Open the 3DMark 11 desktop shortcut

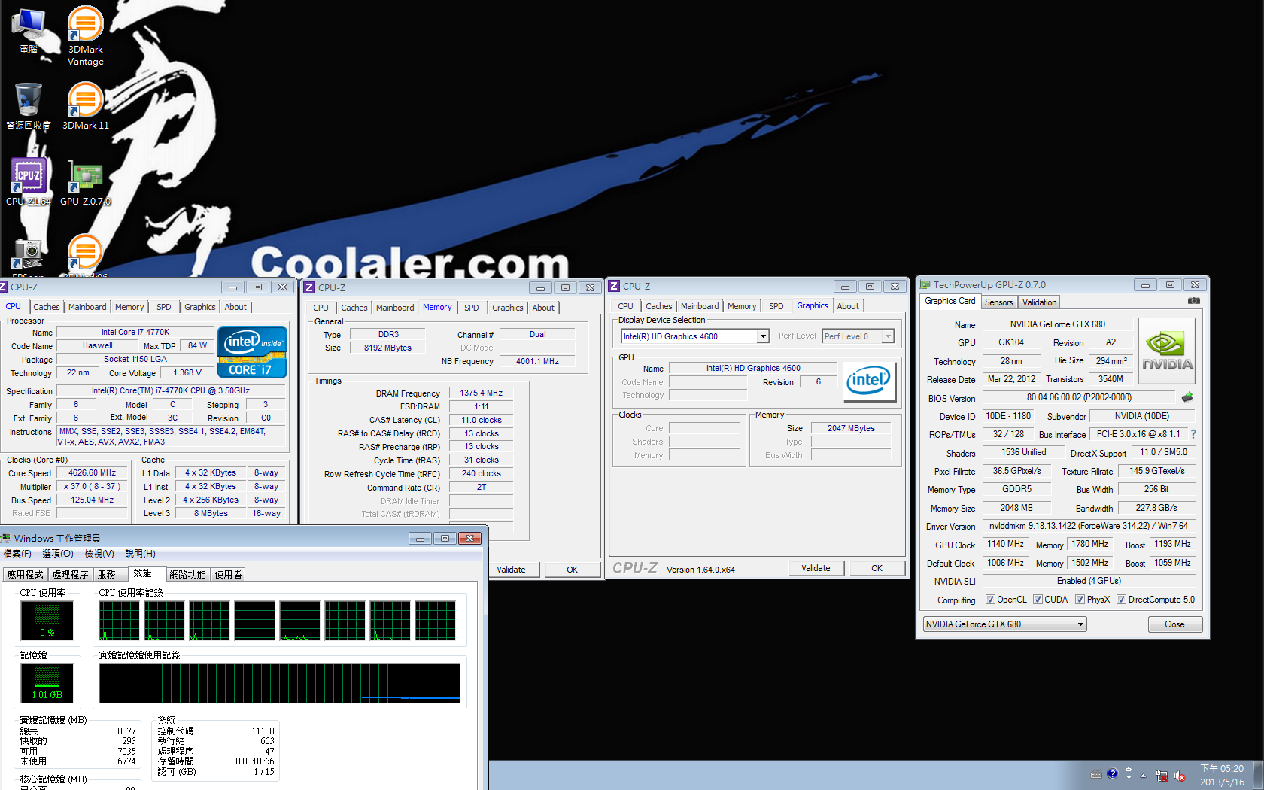click(85, 105)
